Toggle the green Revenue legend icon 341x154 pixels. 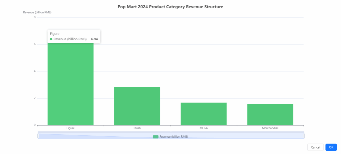click(156, 137)
